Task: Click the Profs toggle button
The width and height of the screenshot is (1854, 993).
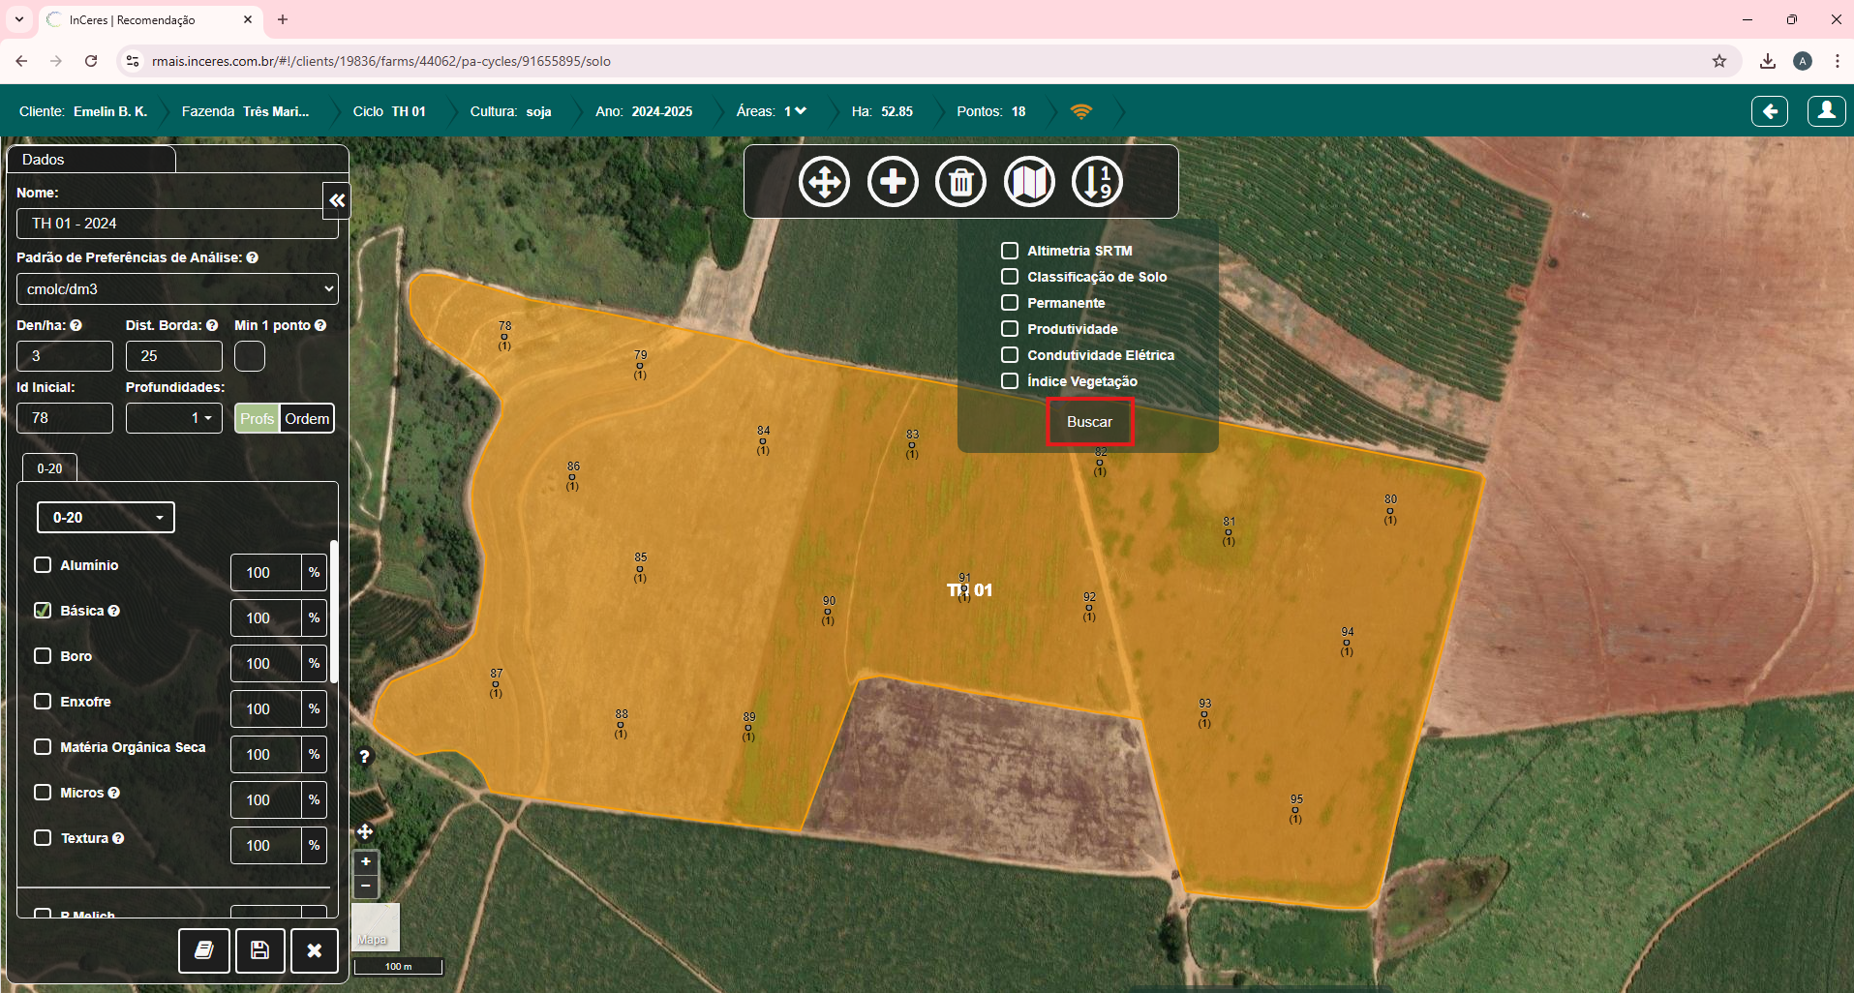Action: pos(257,418)
